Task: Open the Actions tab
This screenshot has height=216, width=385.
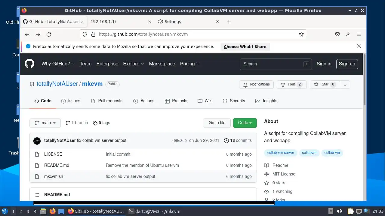Action: (x=144, y=101)
